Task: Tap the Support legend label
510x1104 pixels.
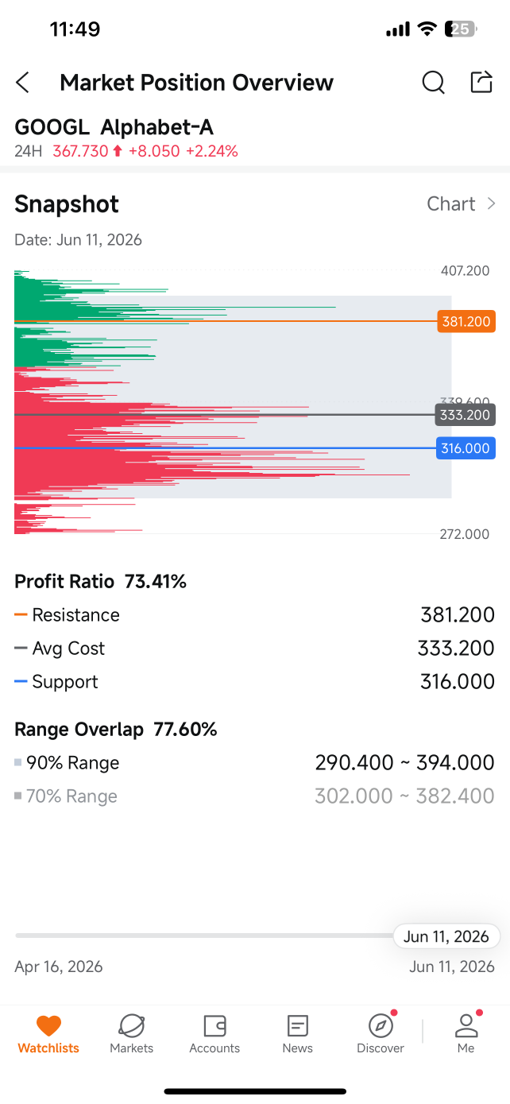Action: click(65, 682)
